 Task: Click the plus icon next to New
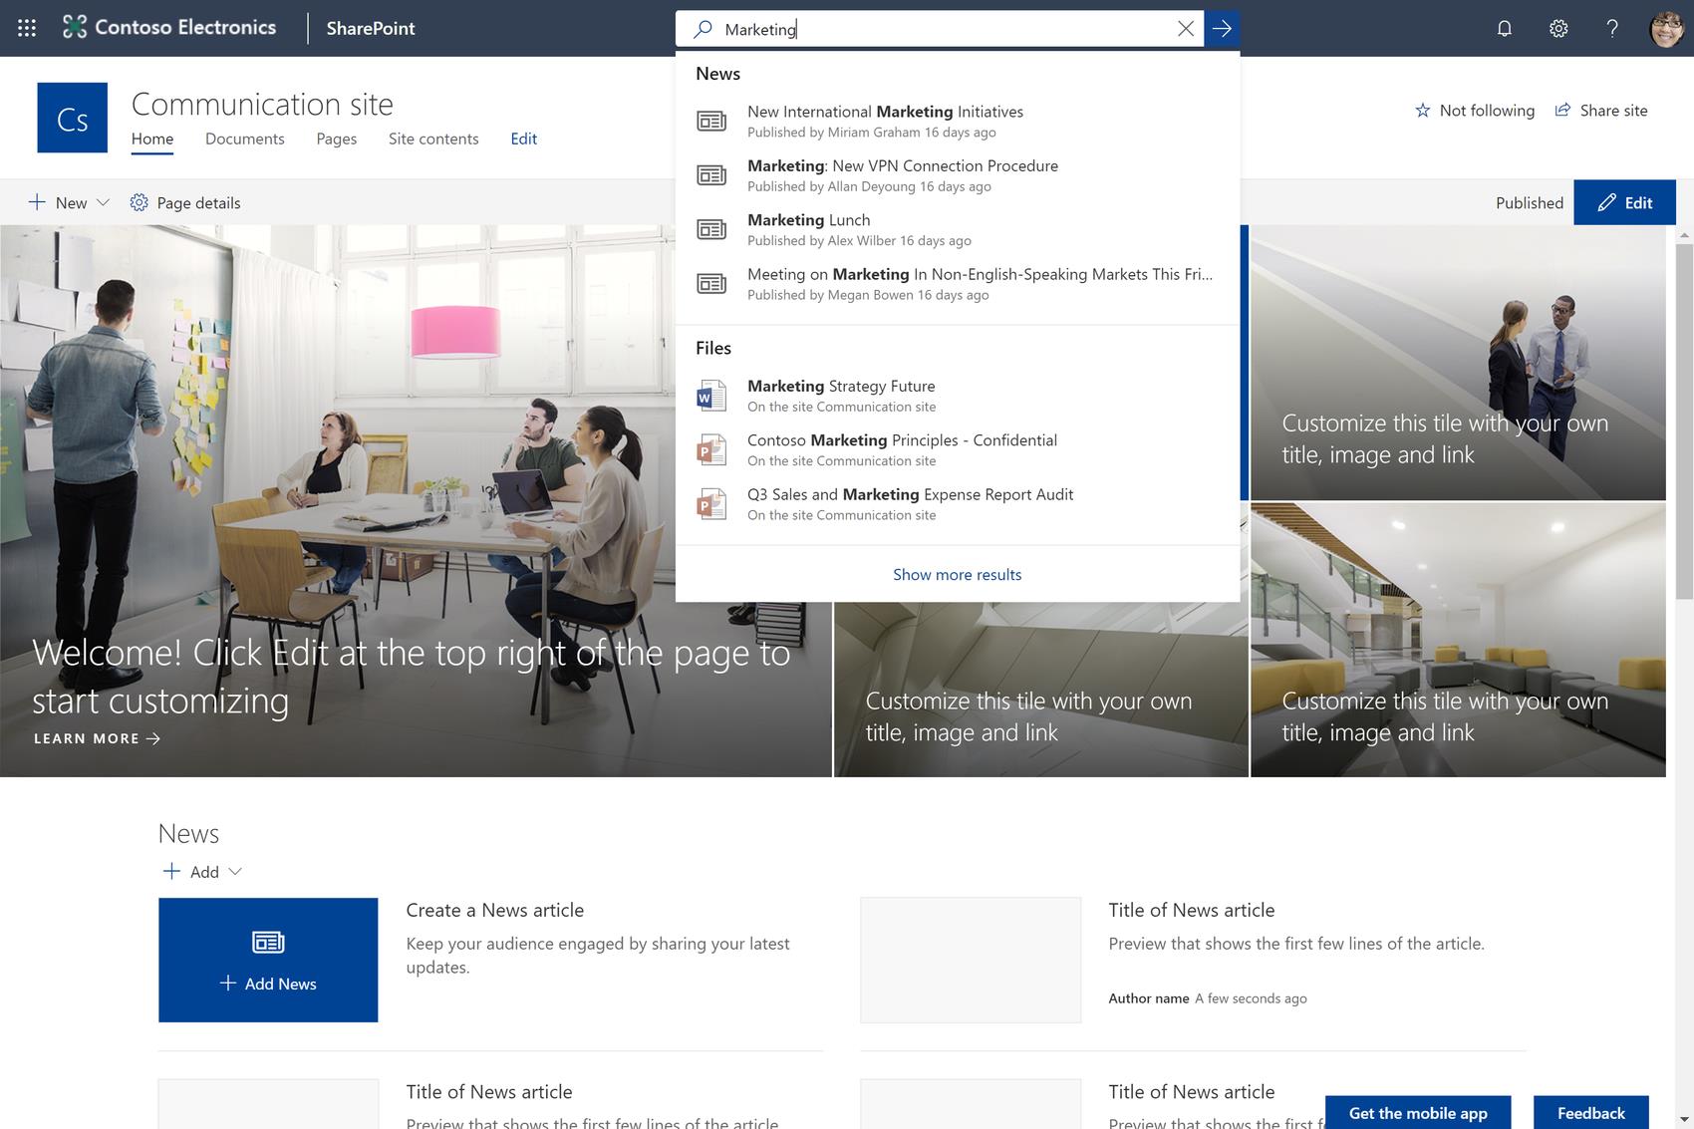[37, 202]
